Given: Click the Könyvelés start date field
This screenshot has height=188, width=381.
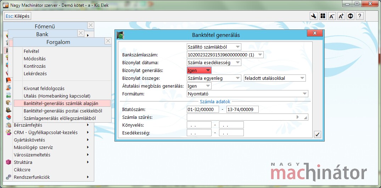Looking at the screenshot, I should [x=199, y=125].
